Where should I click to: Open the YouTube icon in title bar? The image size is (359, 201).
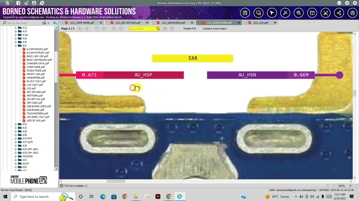pyautogui.click(x=34, y=3)
